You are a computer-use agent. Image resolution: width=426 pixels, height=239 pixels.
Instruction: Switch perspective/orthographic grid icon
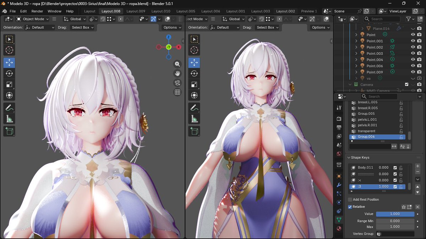tap(177, 92)
